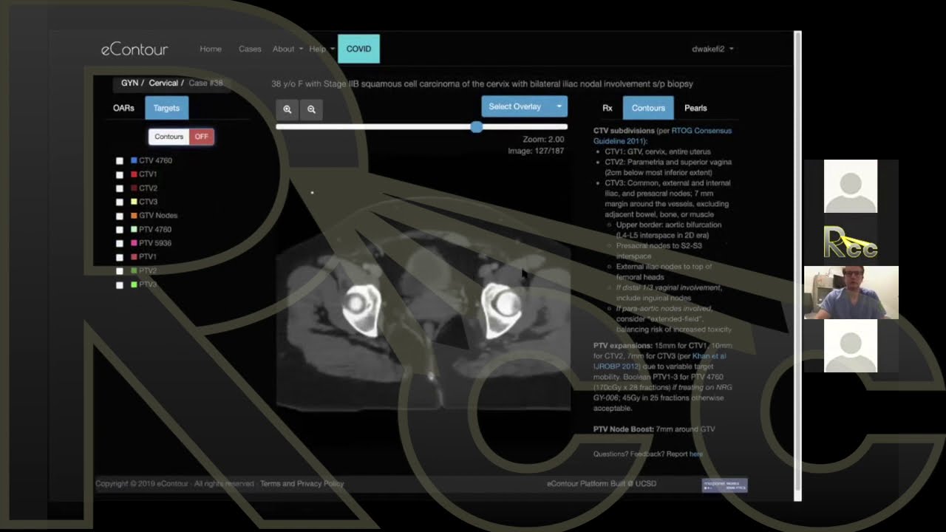Image resolution: width=946 pixels, height=532 pixels.
Task: Go to the Home nav item
Action: pyautogui.click(x=211, y=49)
